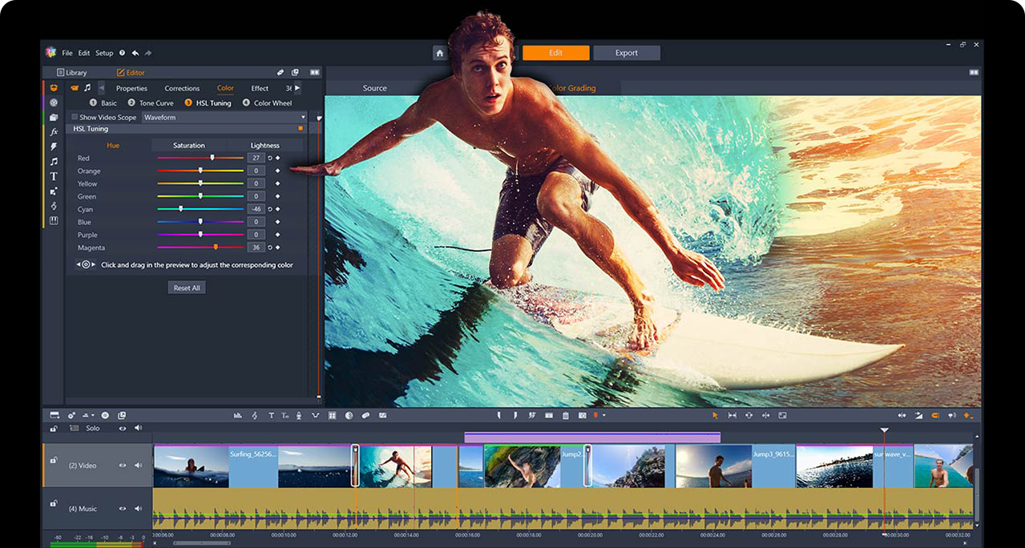Collapse the HSL Tuning section header
The height and width of the screenshot is (548, 1025).
tap(188, 128)
